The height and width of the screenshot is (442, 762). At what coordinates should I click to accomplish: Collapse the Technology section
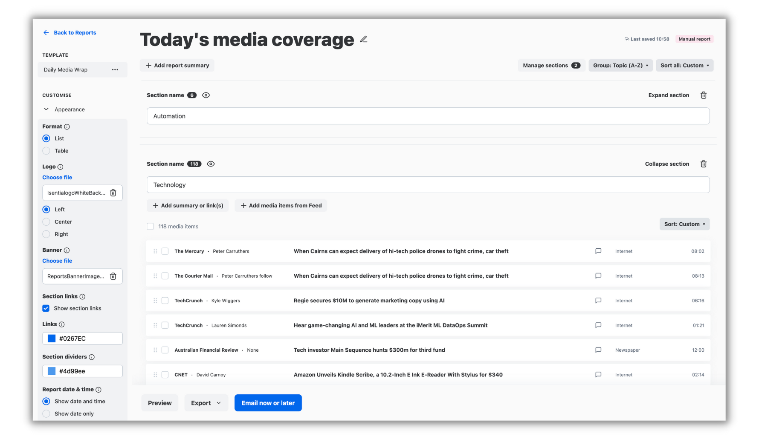(x=667, y=164)
